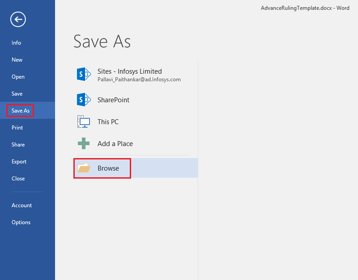This screenshot has height=280, width=358.
Task: Choose the SharePoint save location label
Action: tap(113, 100)
